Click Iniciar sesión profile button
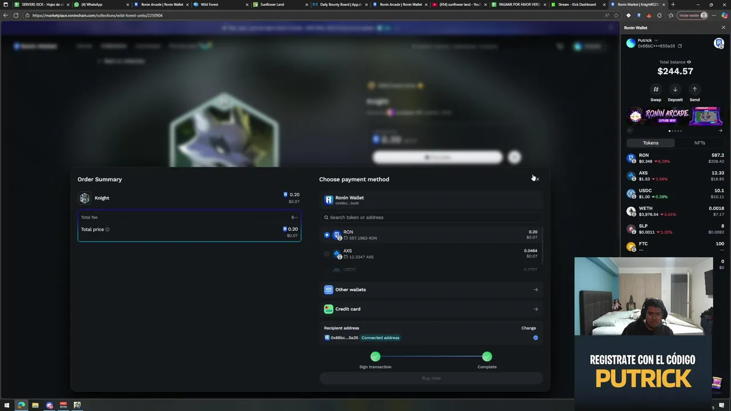This screenshot has height=411, width=731. (x=692, y=15)
